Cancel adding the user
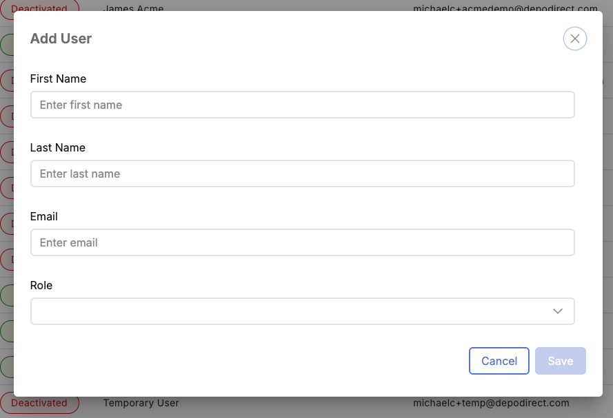Viewport: 613px width, 418px height. click(x=499, y=361)
